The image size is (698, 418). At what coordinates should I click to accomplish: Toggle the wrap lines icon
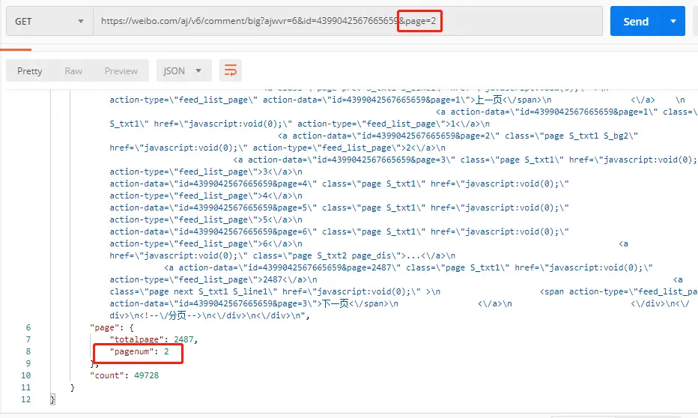[x=231, y=70]
